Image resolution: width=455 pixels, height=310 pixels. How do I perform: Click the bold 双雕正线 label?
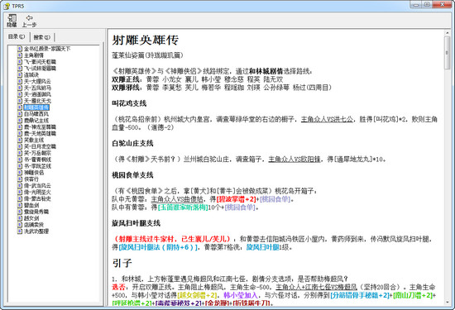[127, 79]
